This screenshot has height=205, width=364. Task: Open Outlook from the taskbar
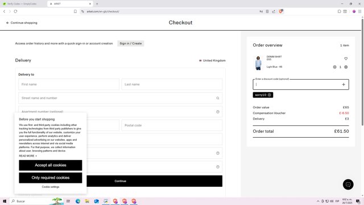(97, 201)
